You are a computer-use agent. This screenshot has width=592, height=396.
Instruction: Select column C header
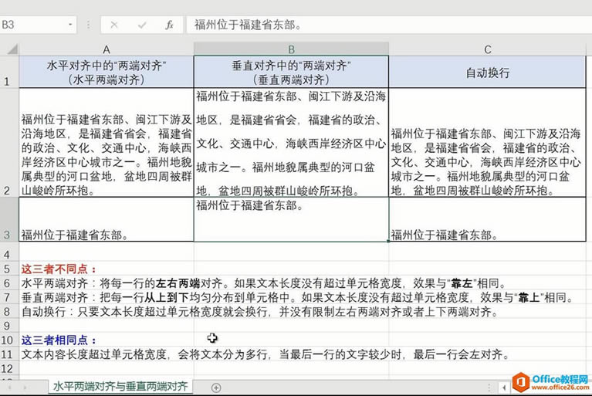click(x=488, y=49)
